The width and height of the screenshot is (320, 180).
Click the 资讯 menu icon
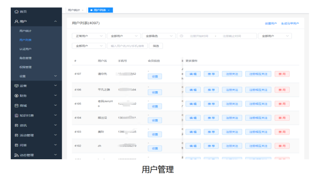click(16, 125)
